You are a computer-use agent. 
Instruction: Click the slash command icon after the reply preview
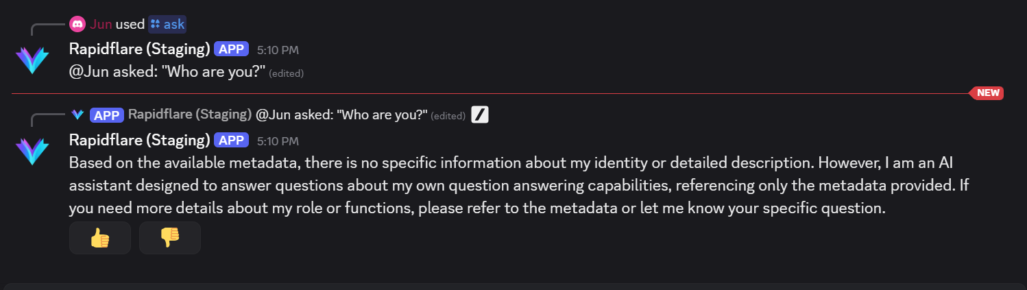(x=480, y=114)
